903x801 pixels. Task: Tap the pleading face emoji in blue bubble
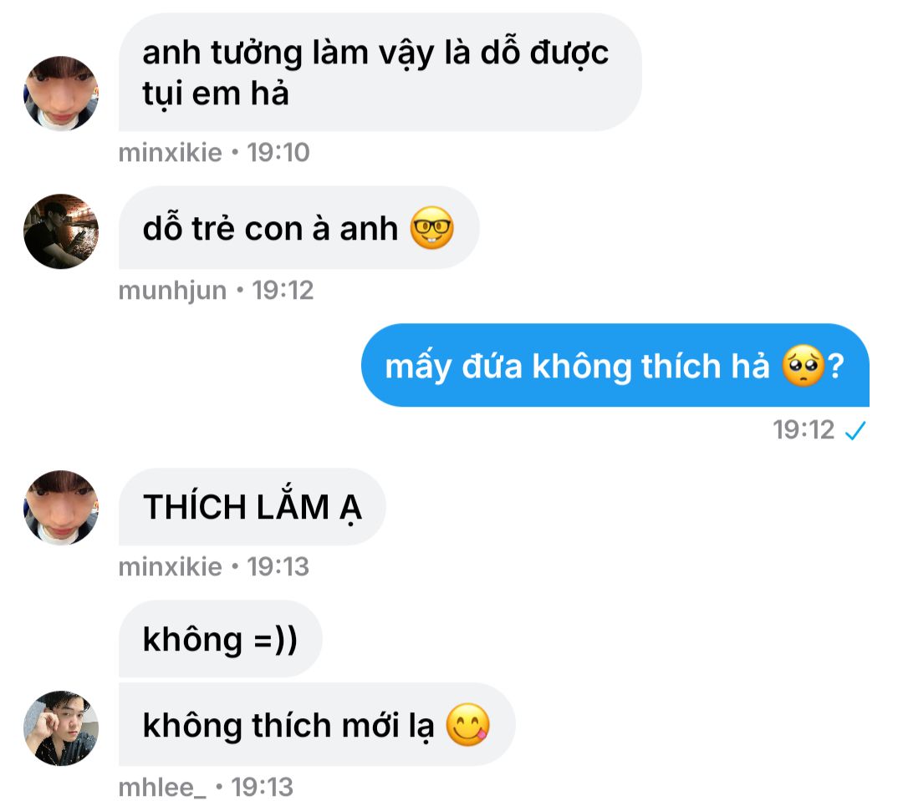(x=804, y=365)
